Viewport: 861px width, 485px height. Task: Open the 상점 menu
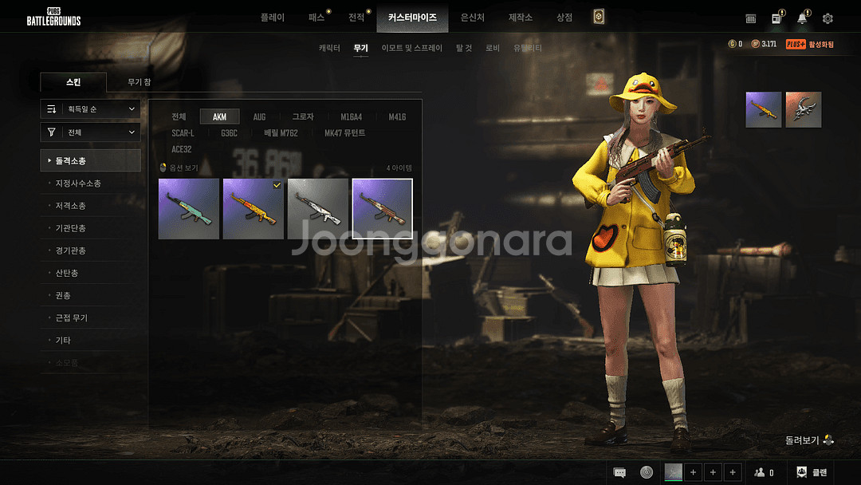point(564,18)
